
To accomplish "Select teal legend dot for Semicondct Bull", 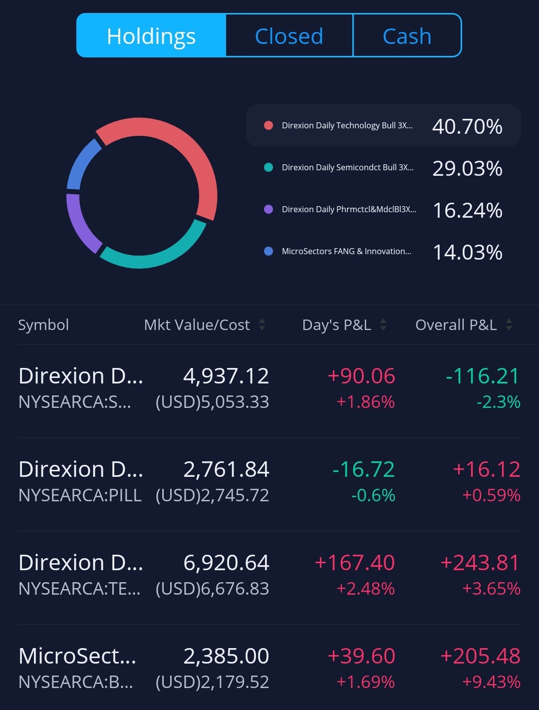I will [x=269, y=167].
